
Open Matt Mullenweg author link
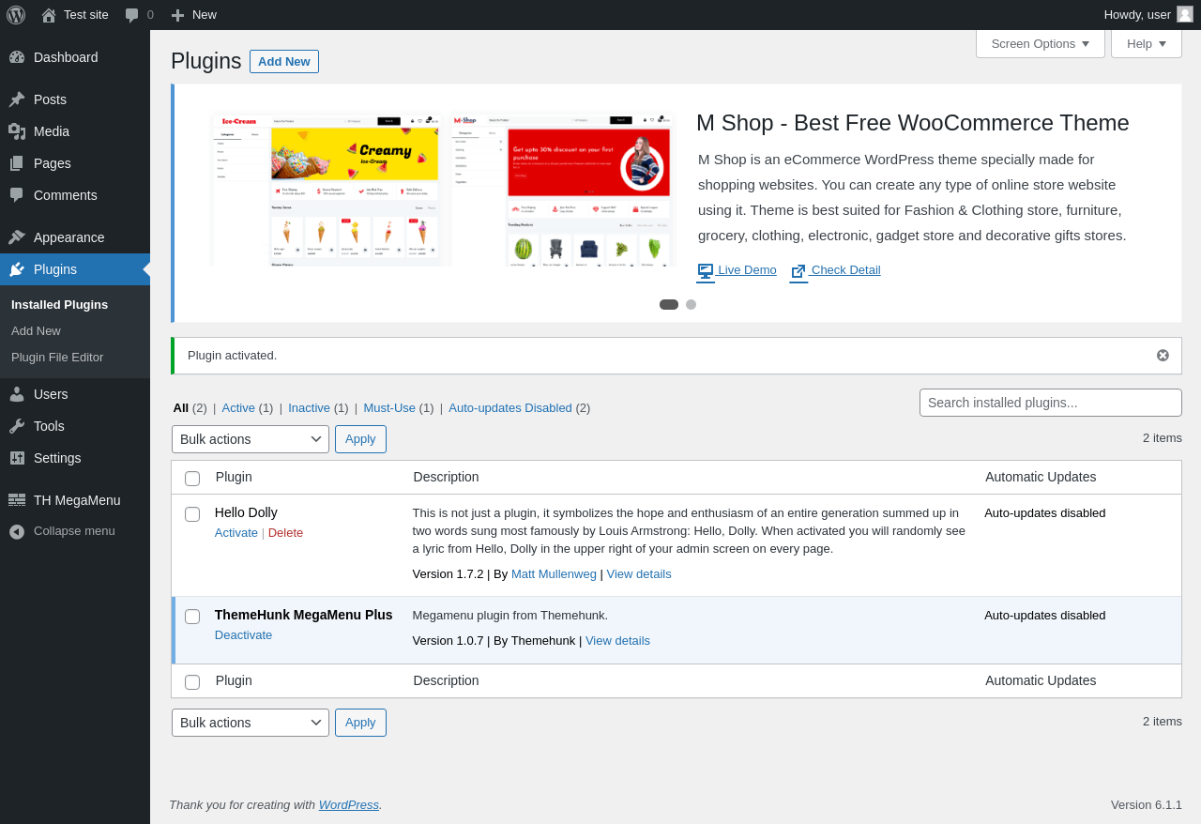(x=554, y=573)
